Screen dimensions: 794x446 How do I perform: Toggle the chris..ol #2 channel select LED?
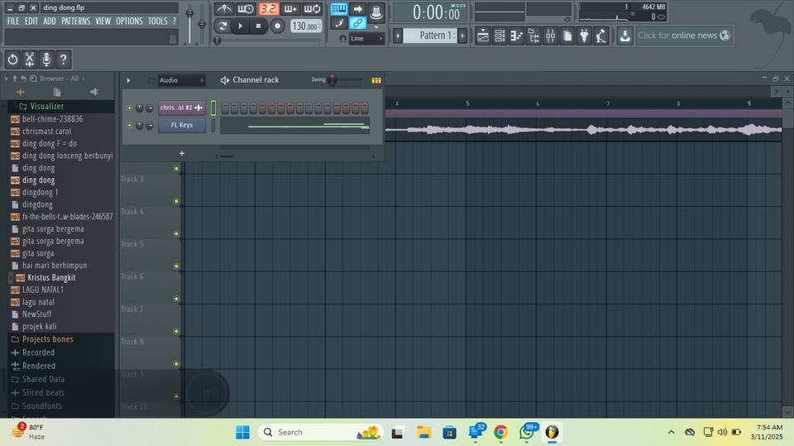click(x=213, y=108)
